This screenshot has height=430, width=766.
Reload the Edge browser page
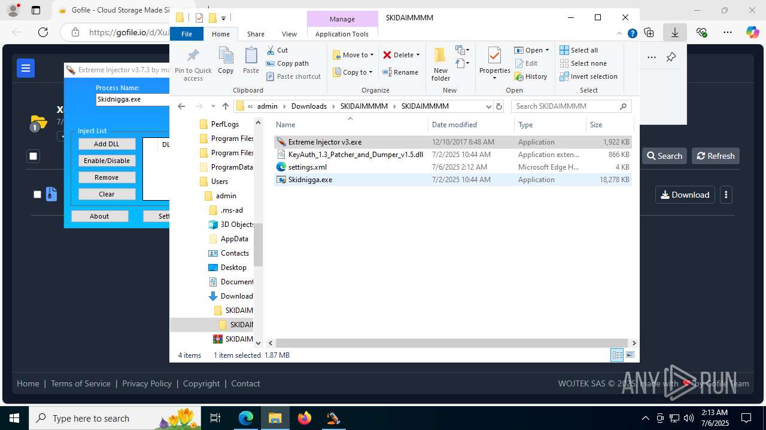click(x=43, y=32)
